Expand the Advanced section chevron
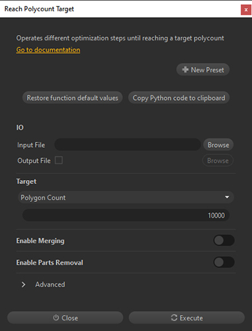Screen dimensions: 252x331 coord(23,285)
